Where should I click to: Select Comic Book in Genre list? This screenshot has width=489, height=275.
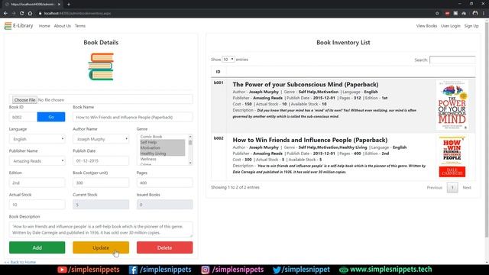click(x=151, y=137)
